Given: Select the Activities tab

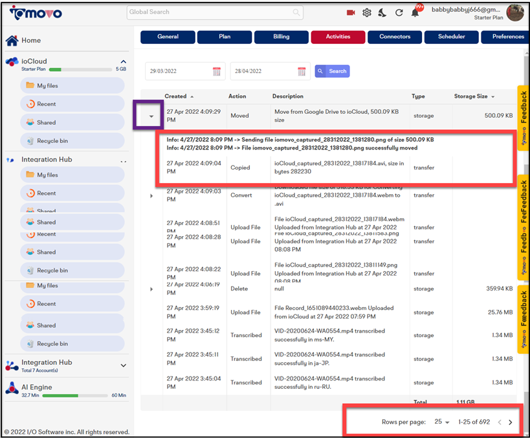Looking at the screenshot, I should click(338, 37).
